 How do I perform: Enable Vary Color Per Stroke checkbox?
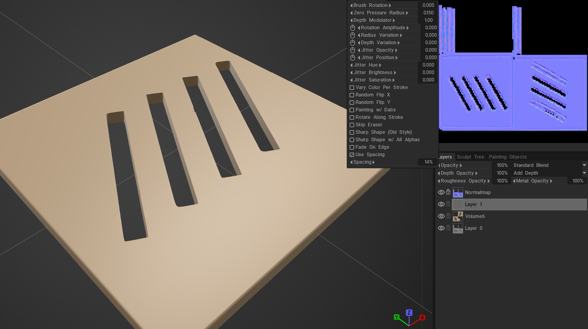coord(352,87)
